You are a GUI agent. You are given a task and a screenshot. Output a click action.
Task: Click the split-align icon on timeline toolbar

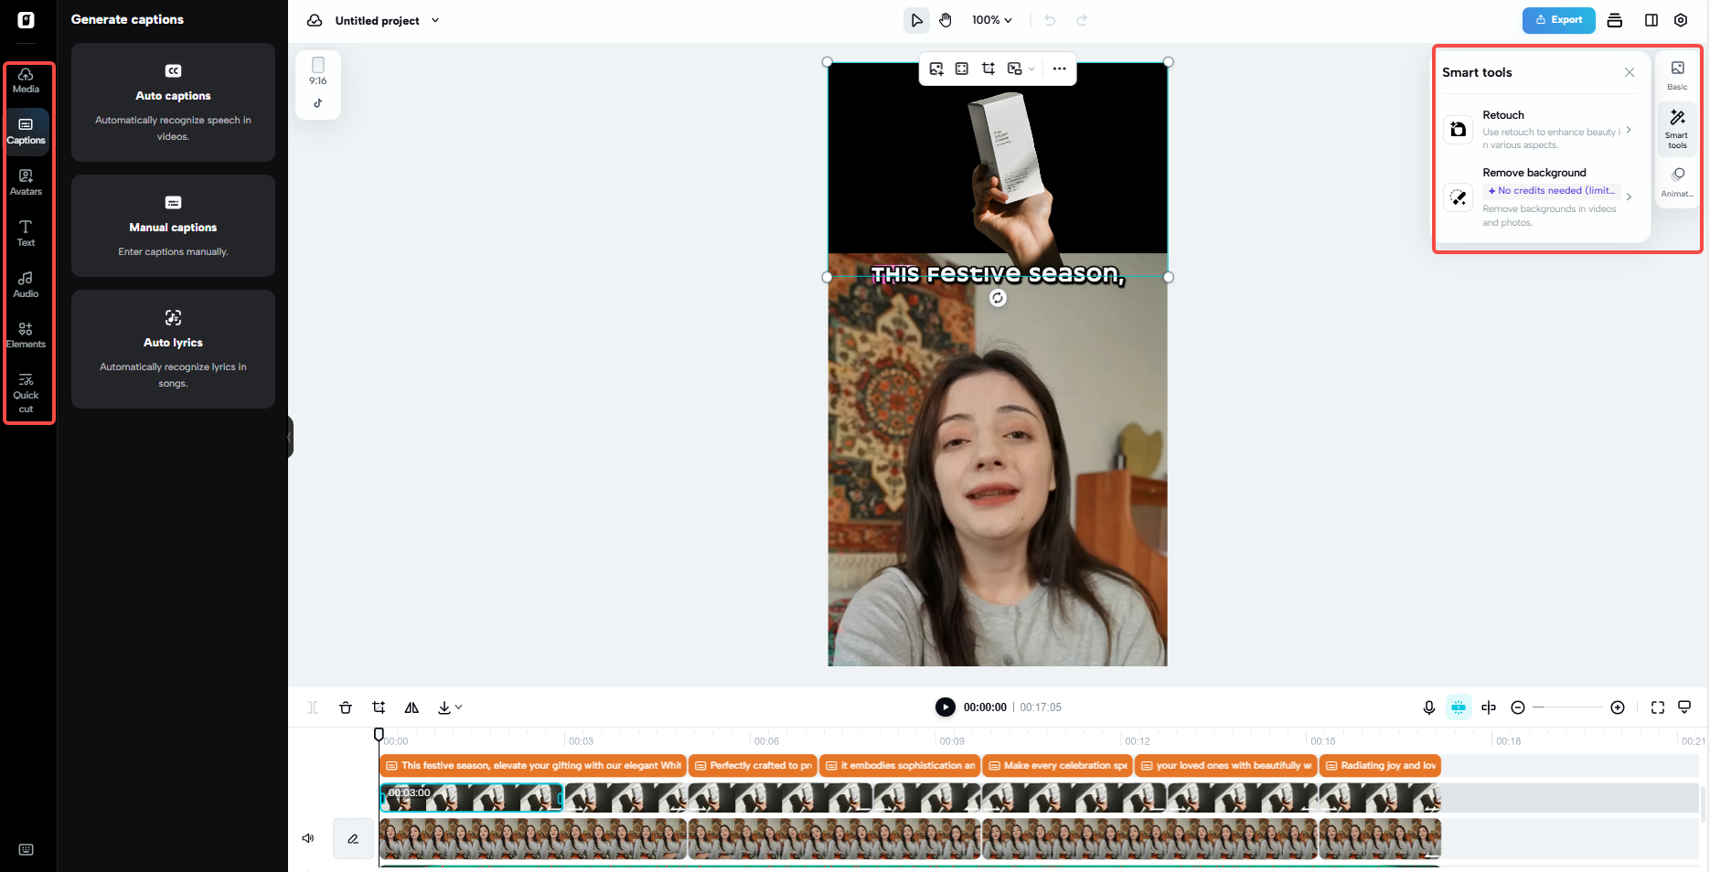click(x=1489, y=707)
